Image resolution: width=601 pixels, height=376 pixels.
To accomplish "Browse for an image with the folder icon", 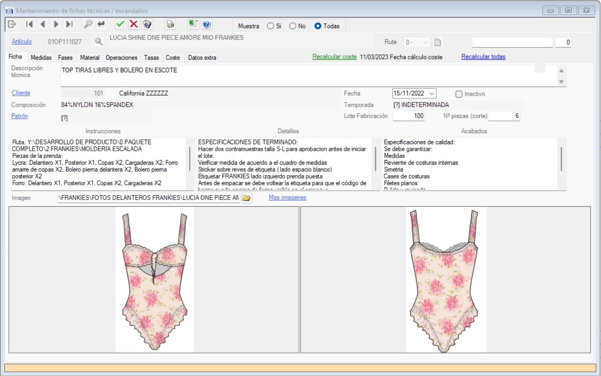I will click(246, 198).
